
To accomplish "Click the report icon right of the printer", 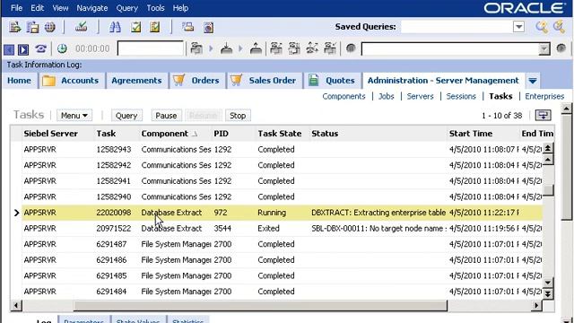I will click(x=208, y=28).
